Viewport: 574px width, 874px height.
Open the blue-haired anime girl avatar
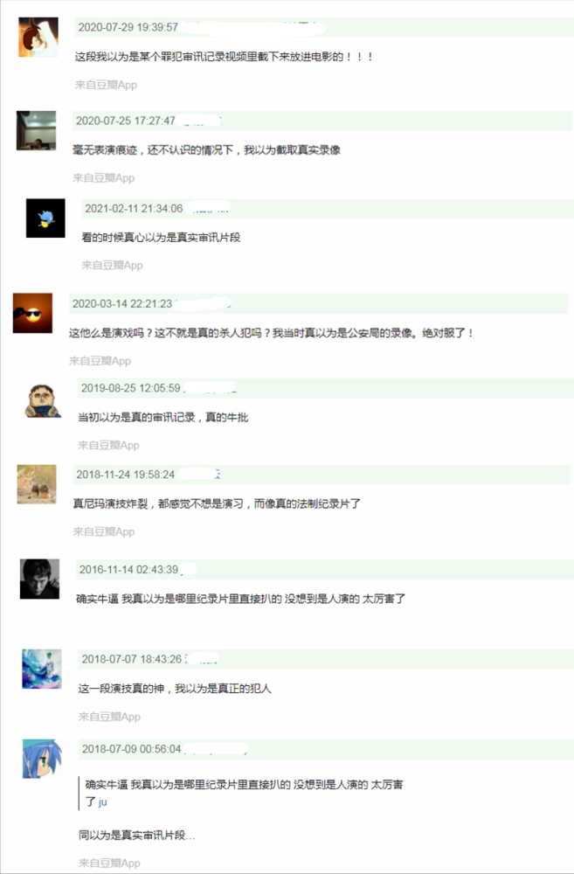click(42, 760)
